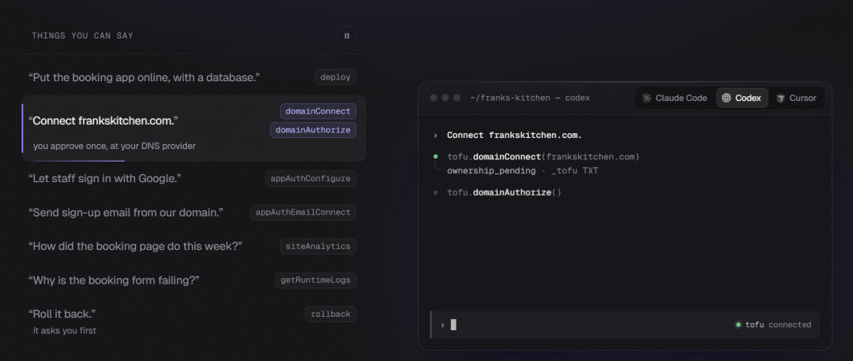Click the "tofu connected" status text

pos(778,325)
